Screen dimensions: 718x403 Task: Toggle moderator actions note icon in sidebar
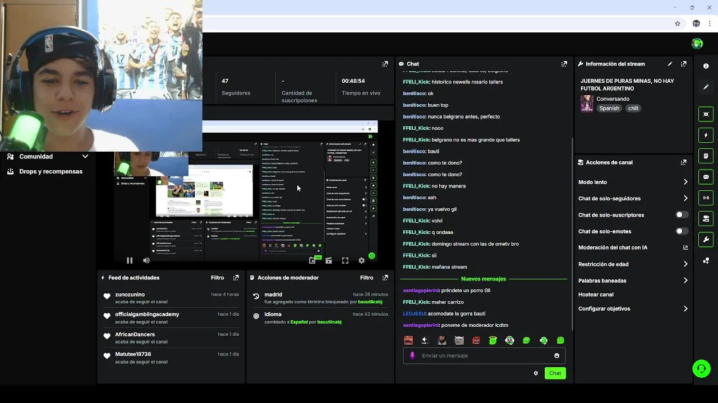706,156
